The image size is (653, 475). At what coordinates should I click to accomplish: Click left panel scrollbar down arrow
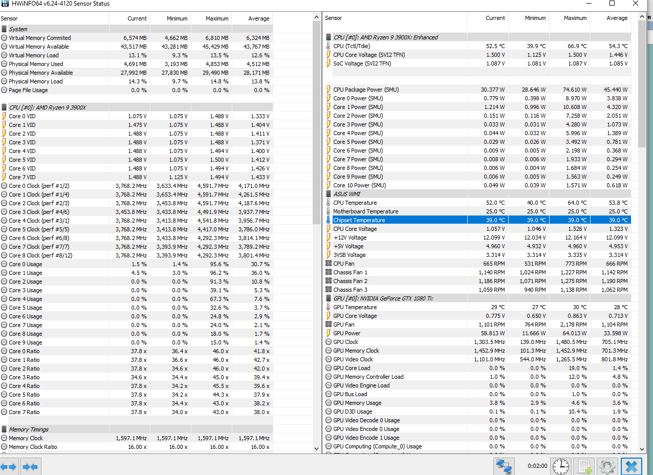[x=317, y=448]
